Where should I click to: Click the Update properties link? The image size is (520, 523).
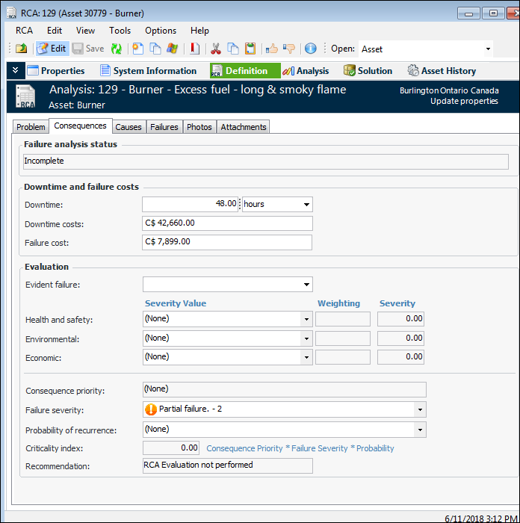pos(463,102)
